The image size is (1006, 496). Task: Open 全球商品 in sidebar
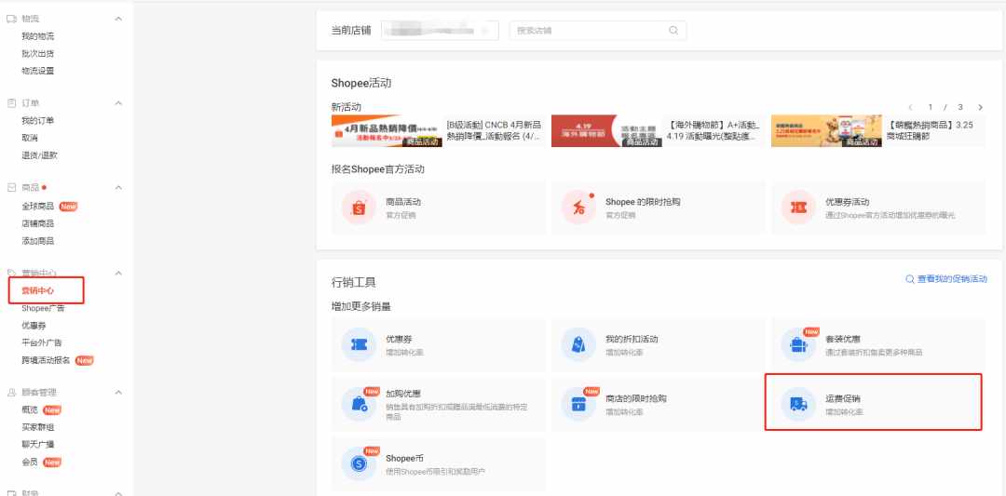[x=38, y=207]
